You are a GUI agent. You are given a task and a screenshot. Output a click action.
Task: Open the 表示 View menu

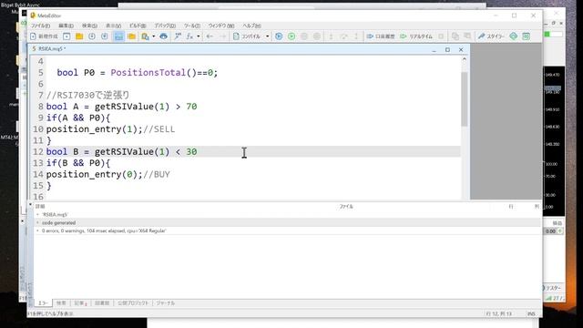pyautogui.click(x=113, y=26)
